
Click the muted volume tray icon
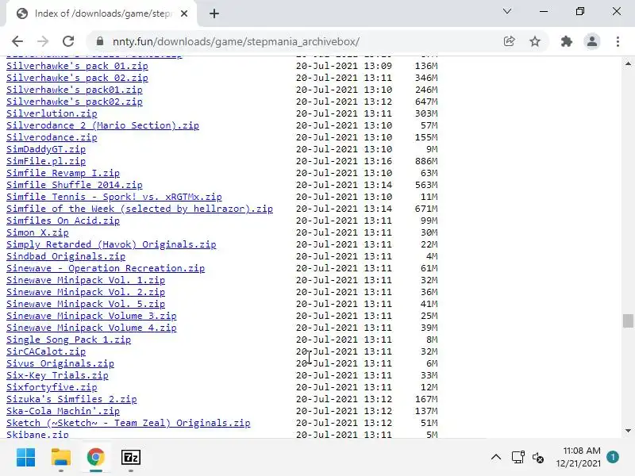538,458
